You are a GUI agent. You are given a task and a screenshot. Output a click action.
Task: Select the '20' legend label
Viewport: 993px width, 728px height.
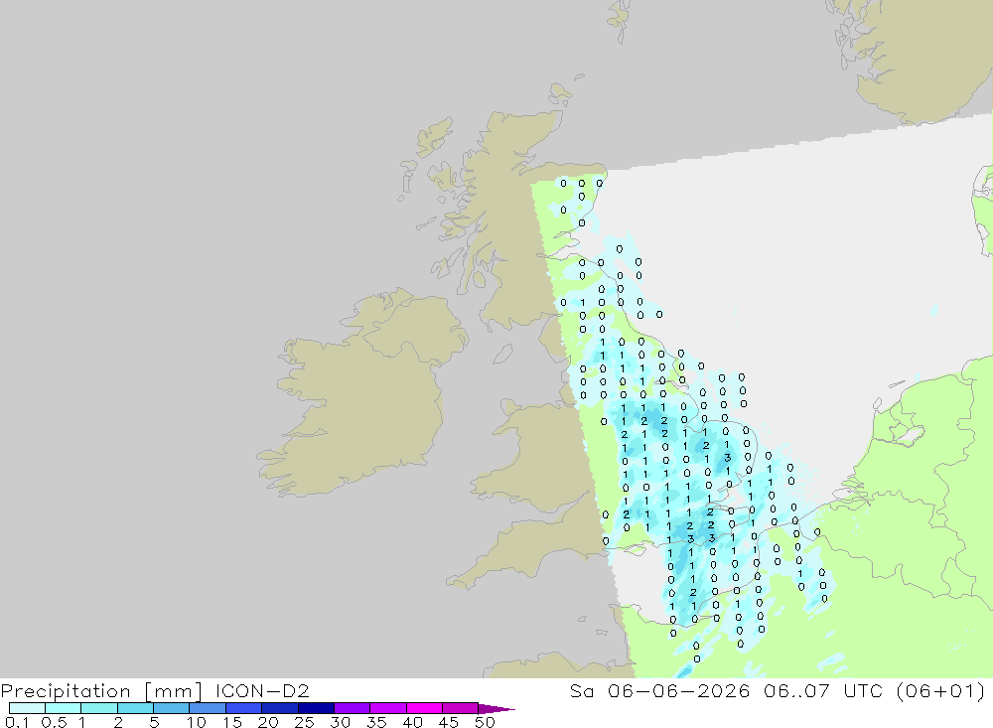[x=268, y=722]
